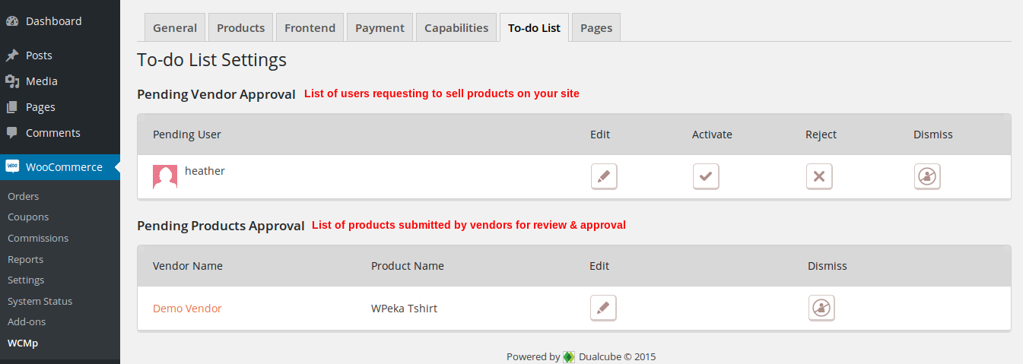Screen dimensions: 1023x364
Task: Select the Payment tab
Action: (380, 28)
